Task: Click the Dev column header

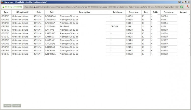Action: coord(146,12)
